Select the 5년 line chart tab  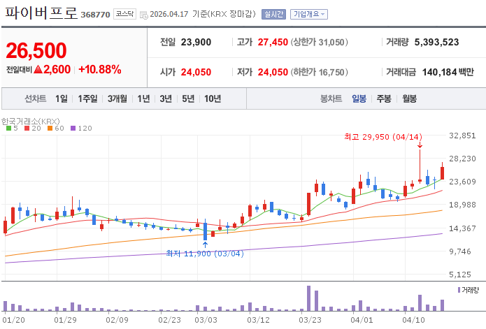coord(188,98)
